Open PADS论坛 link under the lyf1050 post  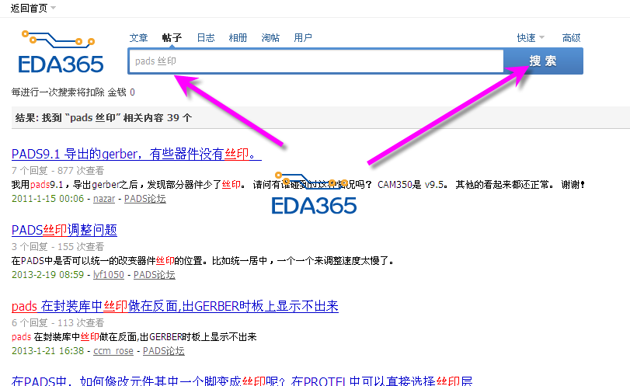tap(155, 275)
